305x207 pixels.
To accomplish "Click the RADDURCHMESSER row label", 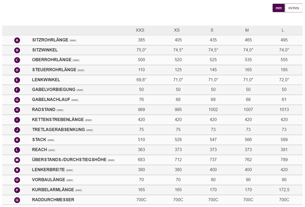I will click(x=53, y=200).
